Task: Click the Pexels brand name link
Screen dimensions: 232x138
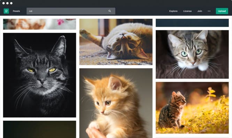Action: coord(16,11)
